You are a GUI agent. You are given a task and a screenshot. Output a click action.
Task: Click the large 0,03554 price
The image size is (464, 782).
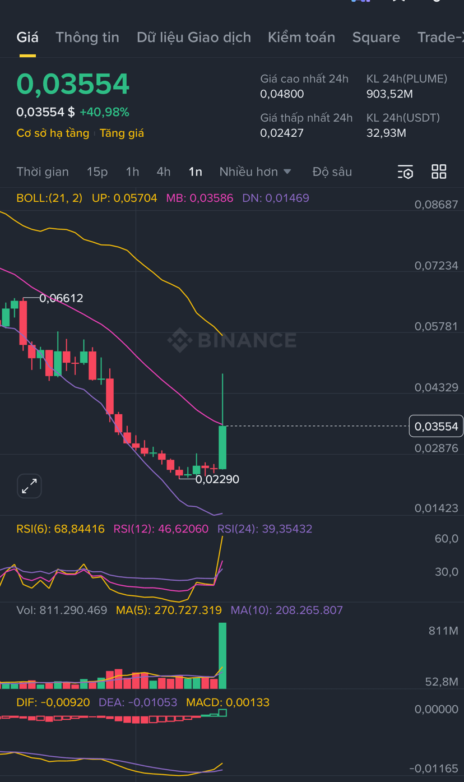tap(73, 84)
